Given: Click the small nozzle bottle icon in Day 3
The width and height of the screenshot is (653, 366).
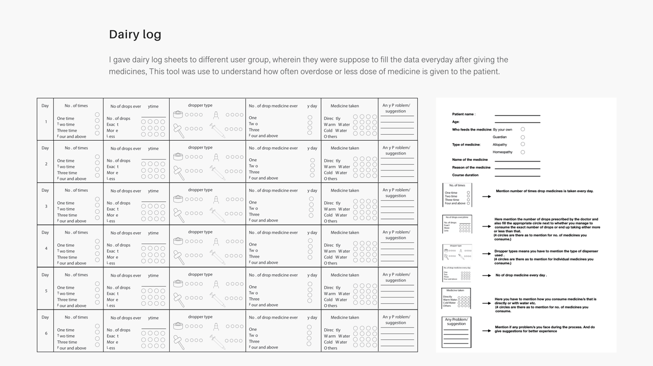Looking at the screenshot, I should 216,199.
